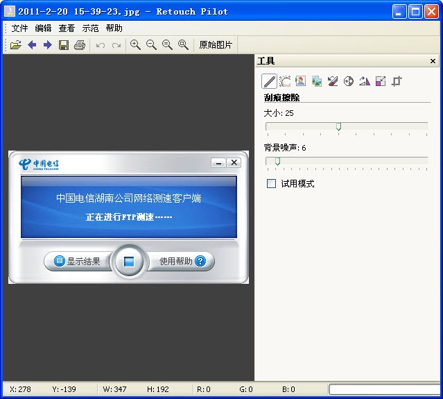Click R: 0 in the status bar

[x=203, y=389]
